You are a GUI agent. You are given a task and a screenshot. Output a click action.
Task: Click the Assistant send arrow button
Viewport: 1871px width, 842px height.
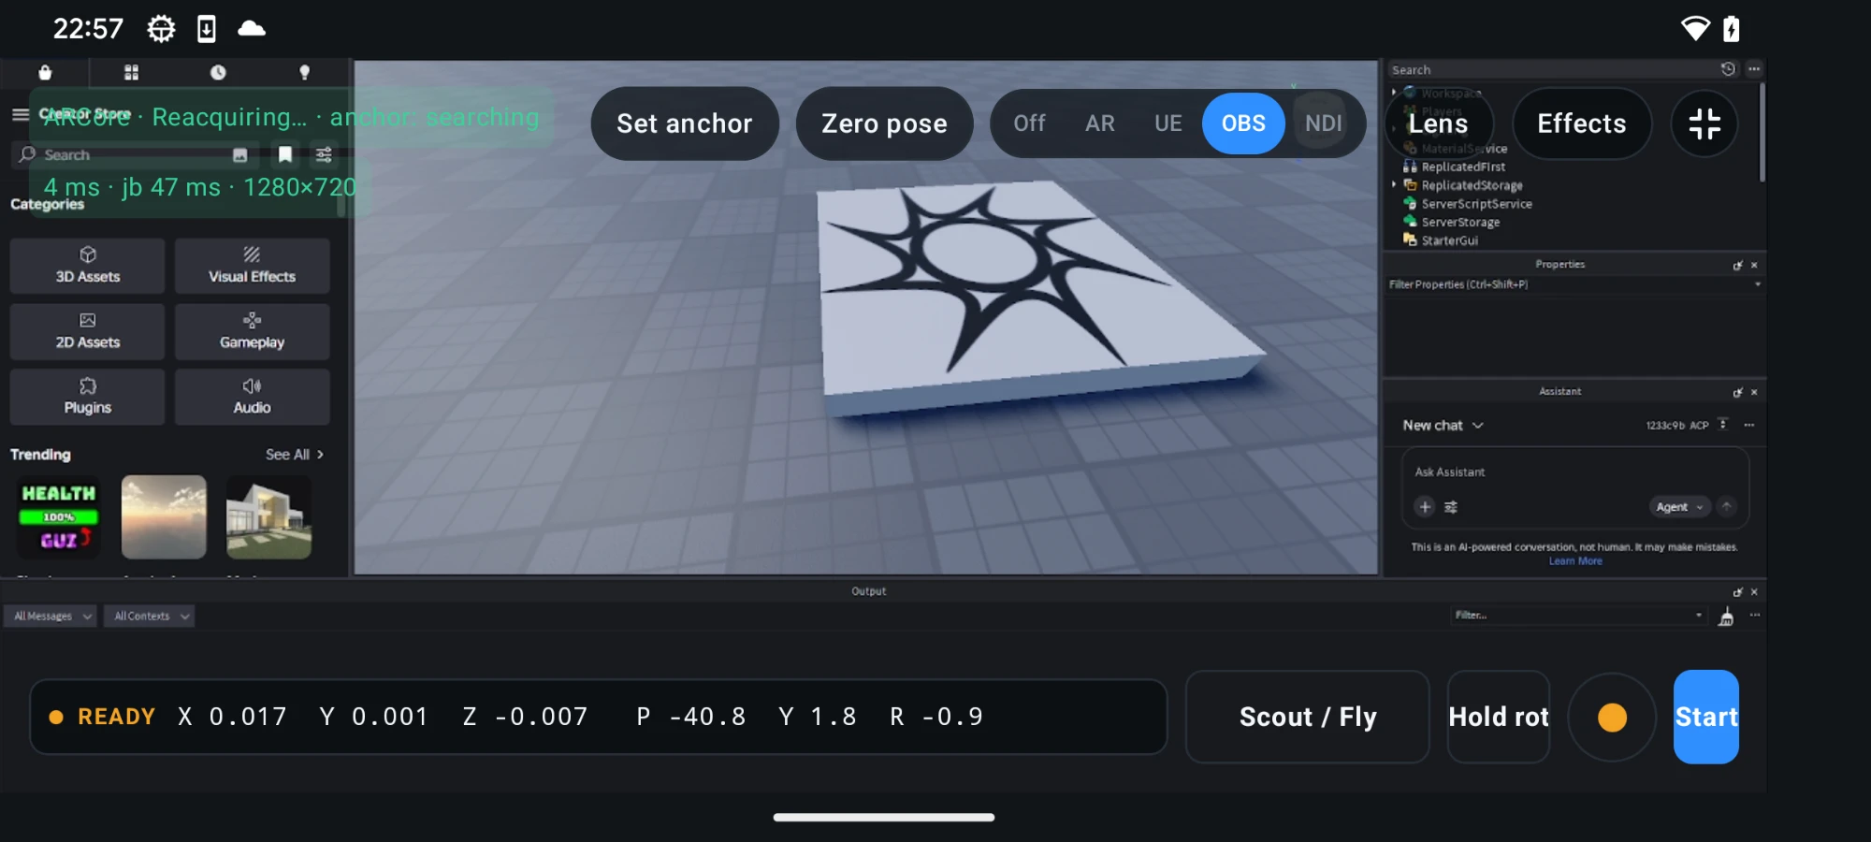(x=1727, y=506)
